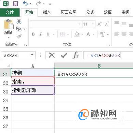133x133 pixels.
Task: Select column B header
Action: point(94,66)
